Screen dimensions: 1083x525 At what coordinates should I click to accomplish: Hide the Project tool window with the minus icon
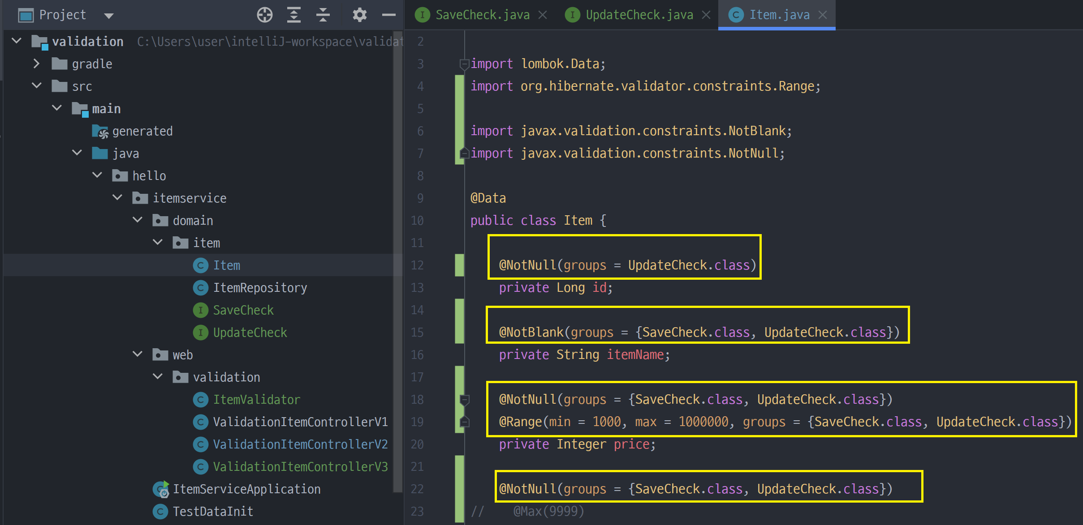(x=388, y=15)
